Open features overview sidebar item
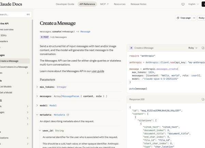The width and height of the screenshot is (205, 148). [7, 29]
